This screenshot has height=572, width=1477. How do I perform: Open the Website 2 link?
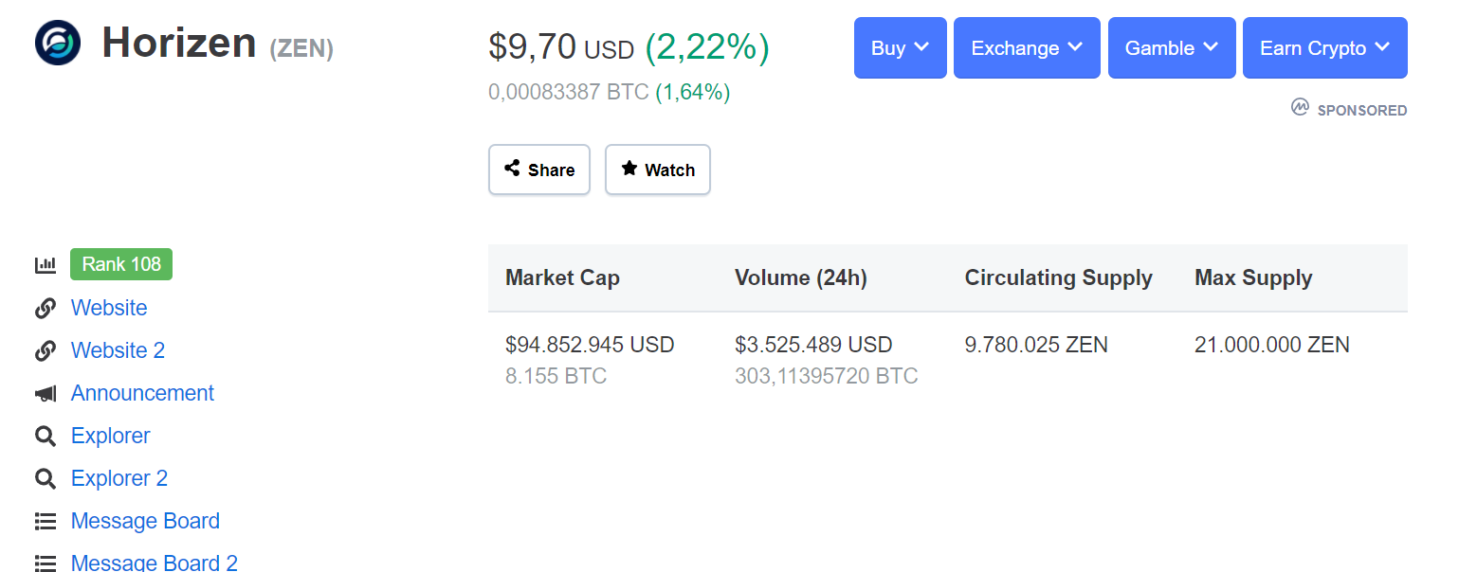(x=118, y=350)
